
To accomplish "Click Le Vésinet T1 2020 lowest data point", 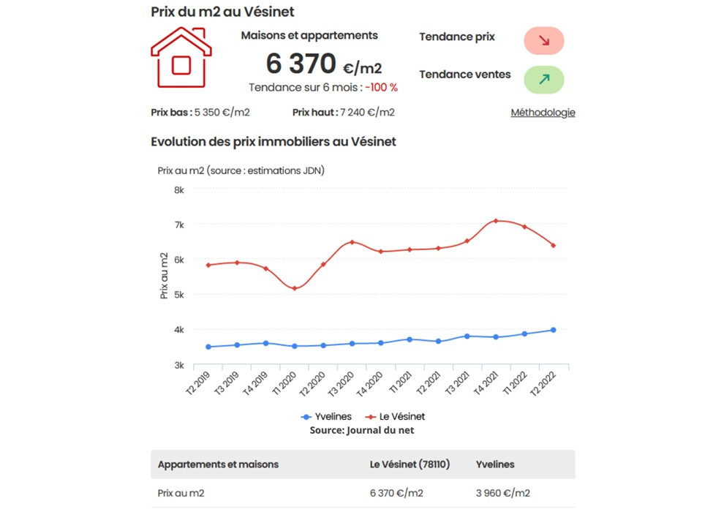I will tap(295, 288).
